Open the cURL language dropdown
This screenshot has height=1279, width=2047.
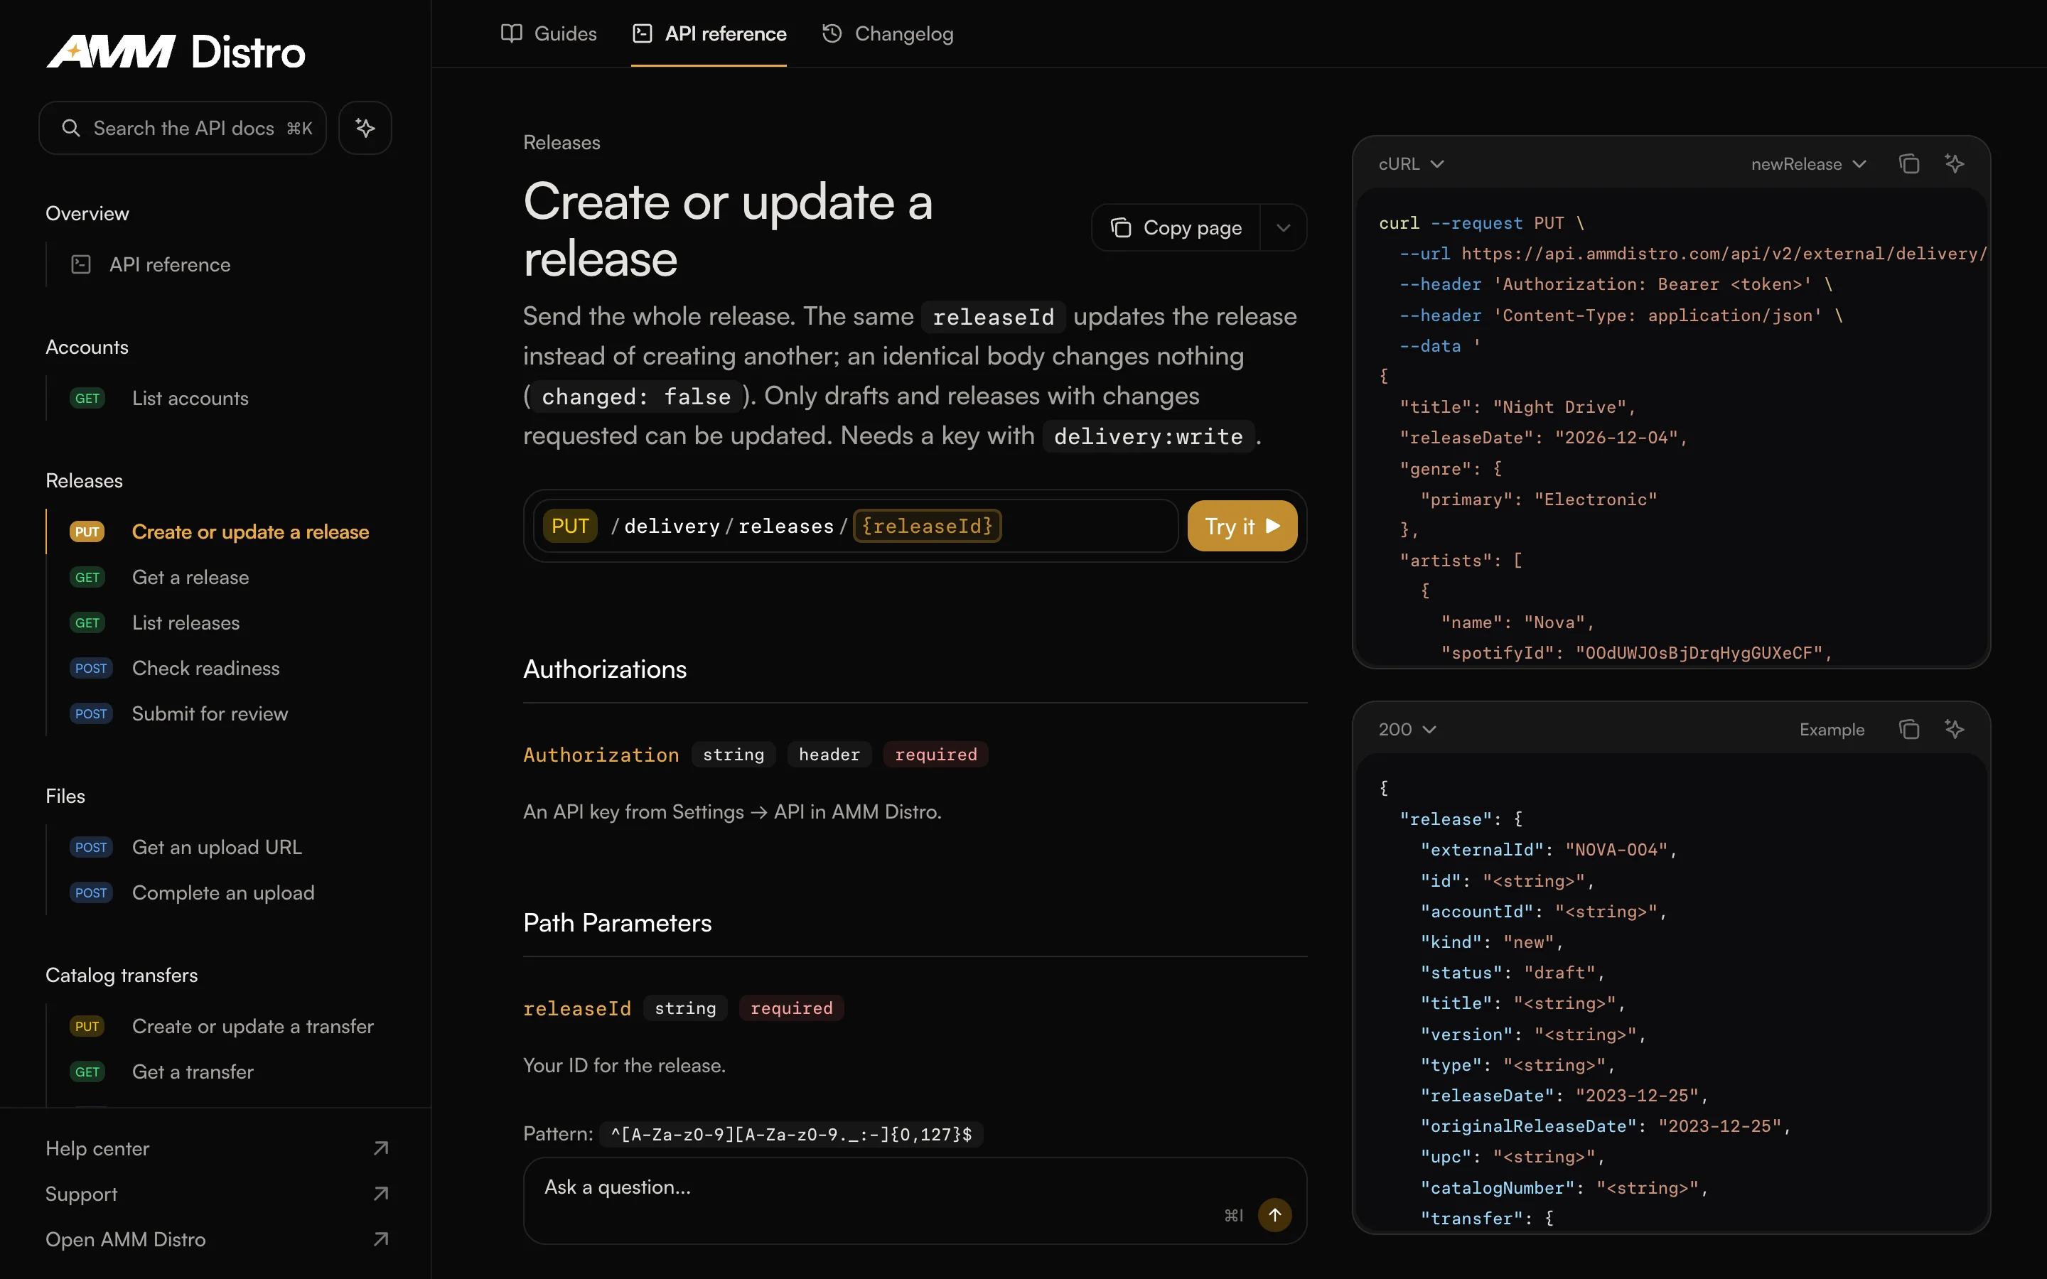pos(1411,164)
